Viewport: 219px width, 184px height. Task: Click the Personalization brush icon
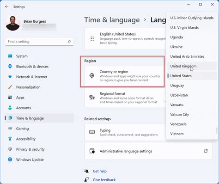point(10,87)
